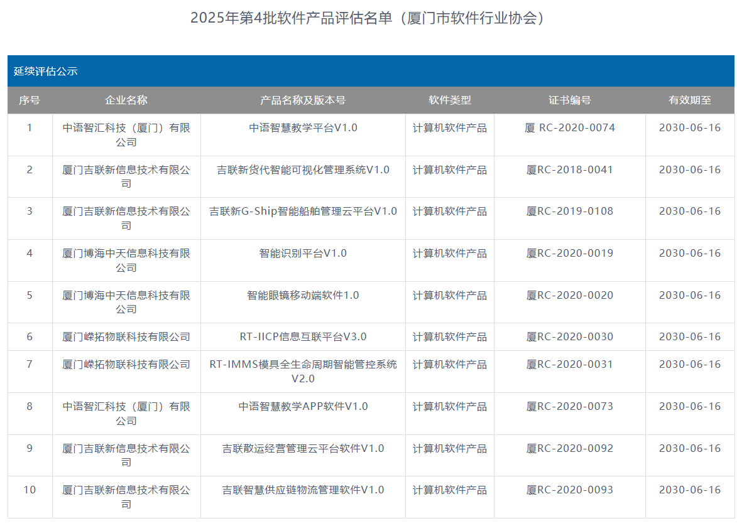737x526 pixels.
Task: Select 吉联智慧供应链物流管理软件V1.0 entry
Action: click(x=303, y=490)
